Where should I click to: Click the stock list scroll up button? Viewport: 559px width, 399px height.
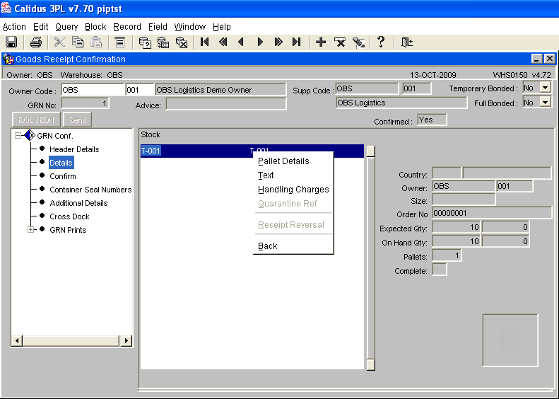[371, 151]
